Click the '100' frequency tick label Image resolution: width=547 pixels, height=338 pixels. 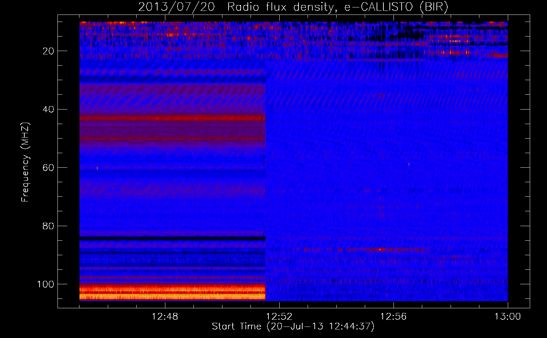tap(46, 284)
